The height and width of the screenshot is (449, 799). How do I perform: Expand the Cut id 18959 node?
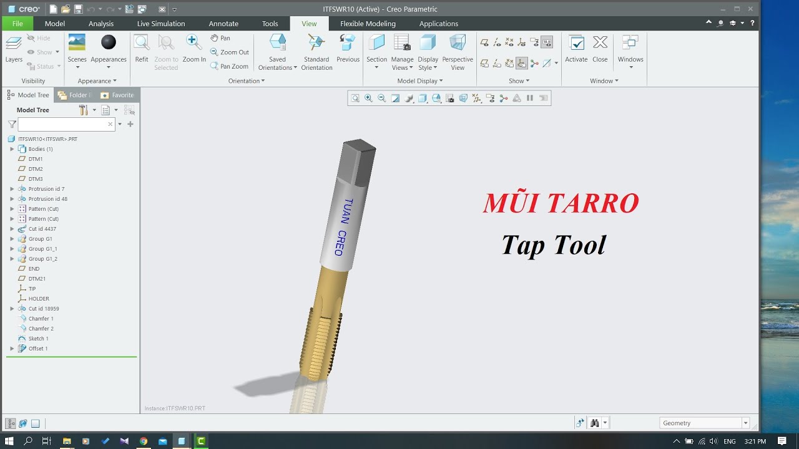pos(12,309)
